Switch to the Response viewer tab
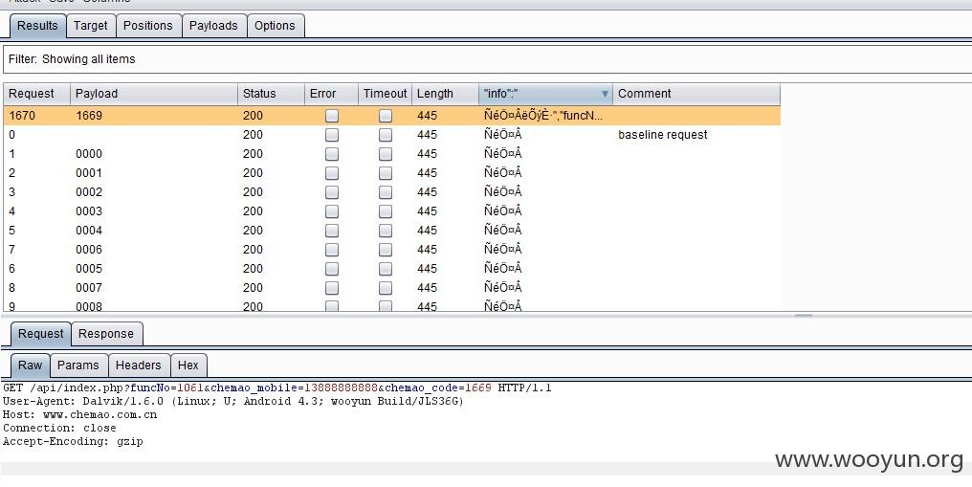Image resolution: width=972 pixels, height=487 pixels. 106,334
